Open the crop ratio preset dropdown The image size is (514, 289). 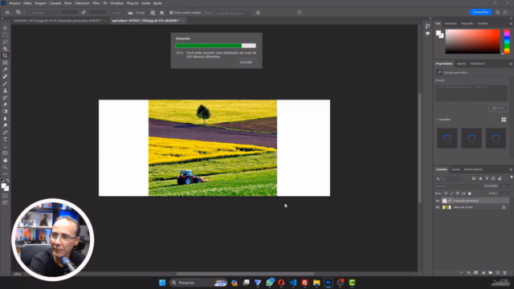tap(43, 13)
